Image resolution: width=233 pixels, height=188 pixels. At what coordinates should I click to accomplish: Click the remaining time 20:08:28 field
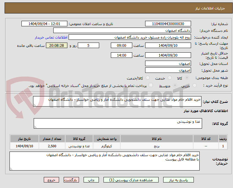(57, 45)
